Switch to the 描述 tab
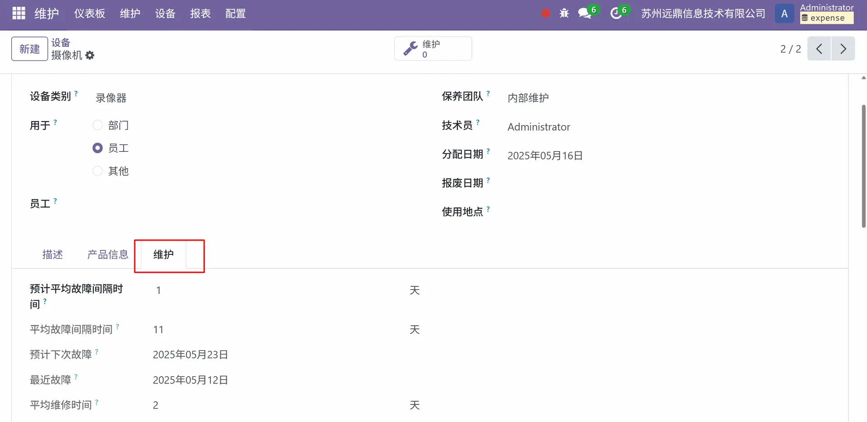This screenshot has height=422, width=867. point(52,255)
